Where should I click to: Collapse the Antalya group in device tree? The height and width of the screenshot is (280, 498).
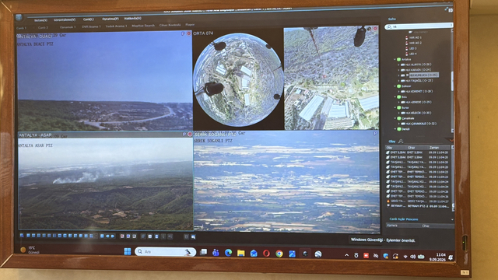point(395,59)
